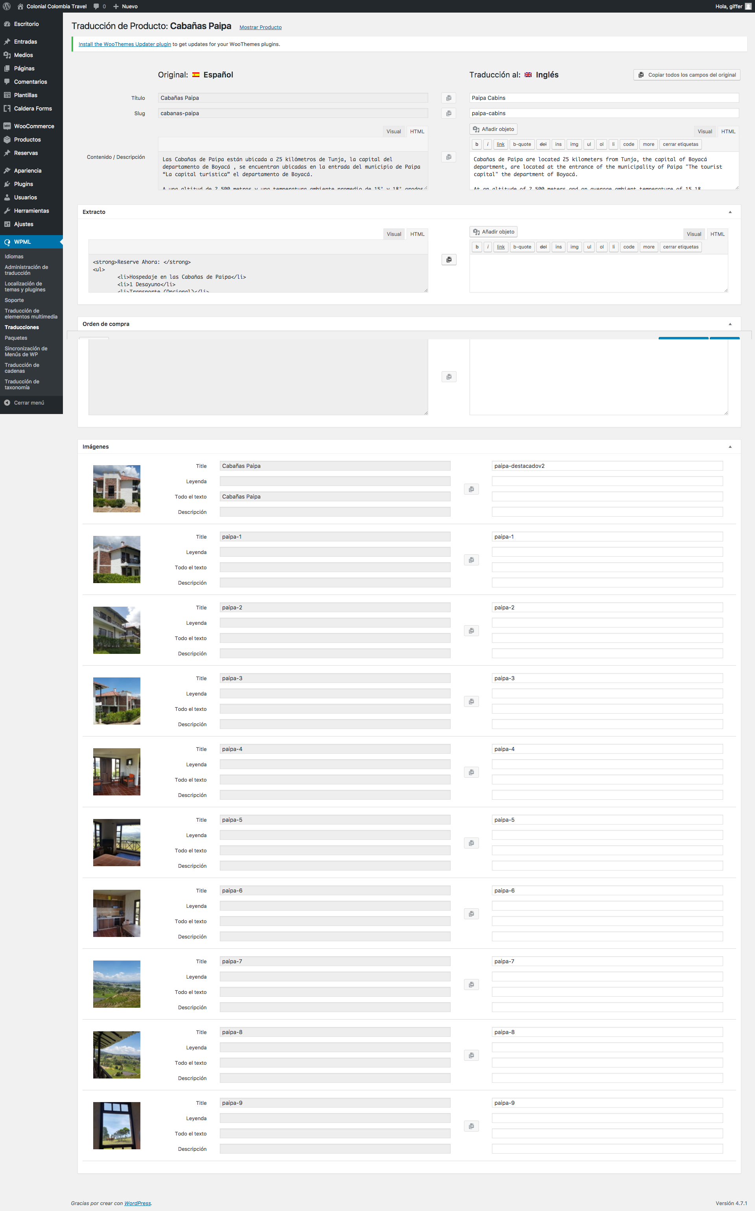
Task: Click the user avatar next to Hola, giffer
Action: 748,7
